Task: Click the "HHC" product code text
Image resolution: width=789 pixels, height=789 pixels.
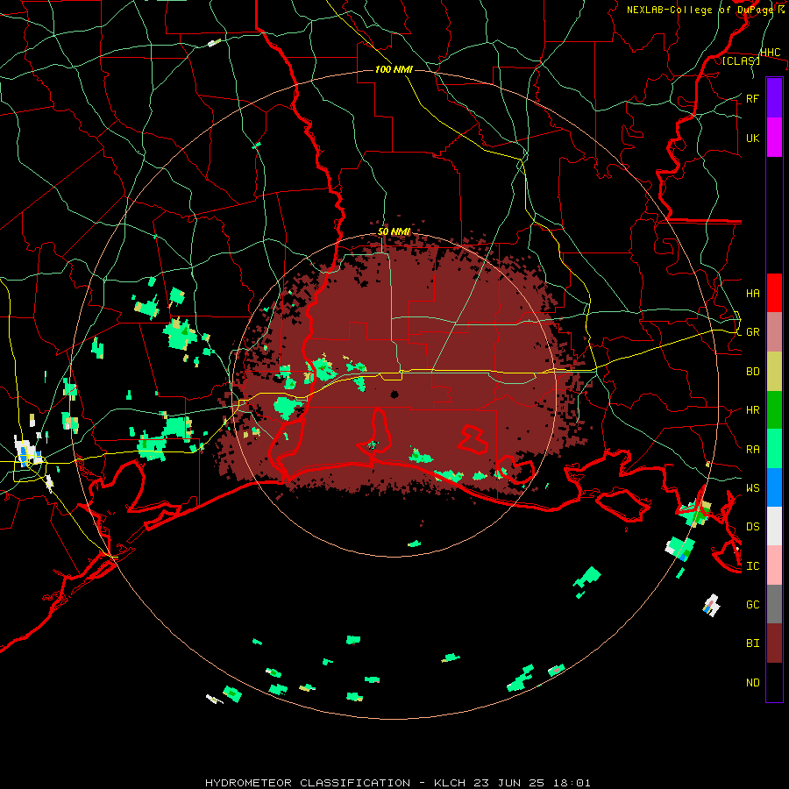Action: (x=770, y=53)
